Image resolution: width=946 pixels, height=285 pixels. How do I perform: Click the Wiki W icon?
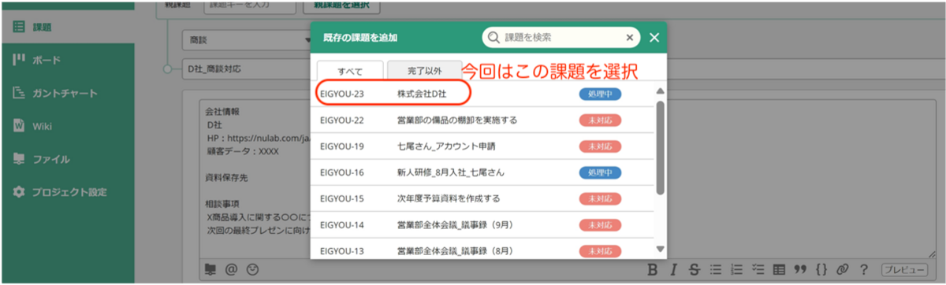pyautogui.click(x=18, y=126)
